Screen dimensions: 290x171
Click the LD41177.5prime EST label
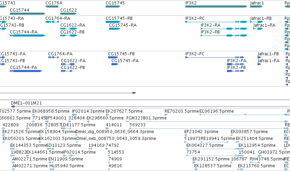[x=78, y=125]
